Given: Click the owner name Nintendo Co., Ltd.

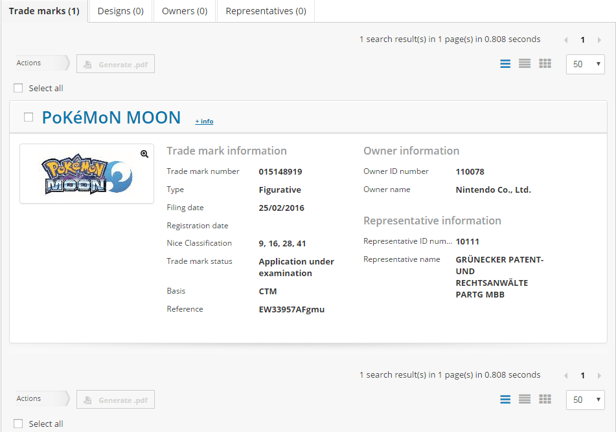Looking at the screenshot, I should [493, 190].
